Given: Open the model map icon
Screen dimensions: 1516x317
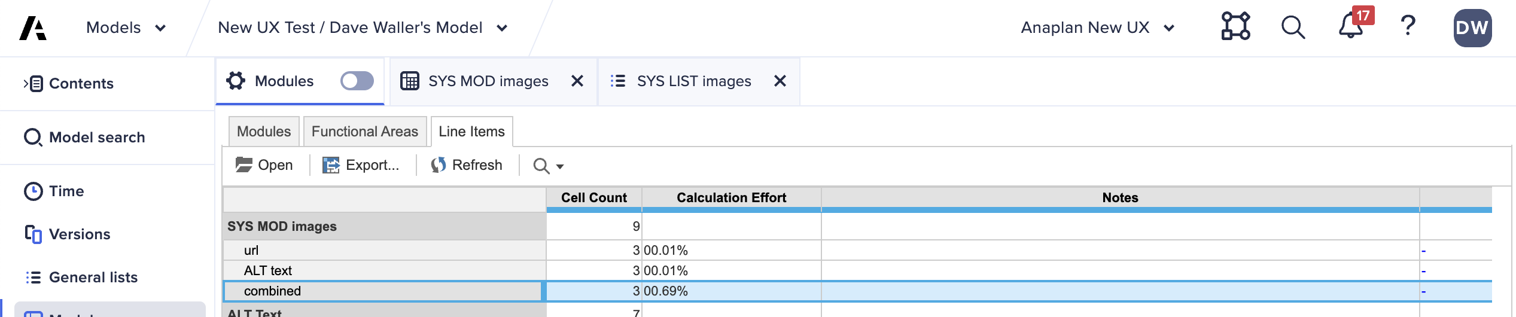Looking at the screenshot, I should point(1235,27).
